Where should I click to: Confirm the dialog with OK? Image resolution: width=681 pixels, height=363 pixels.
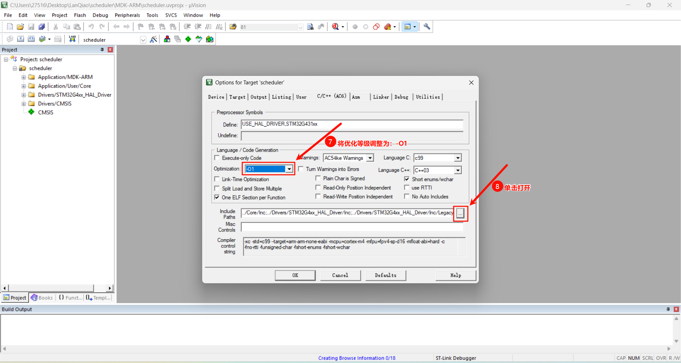pyautogui.click(x=295, y=275)
